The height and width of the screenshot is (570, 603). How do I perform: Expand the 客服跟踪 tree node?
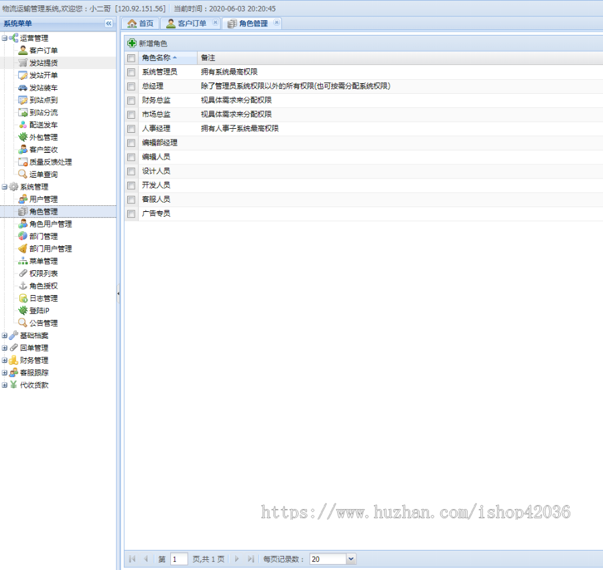[5, 372]
